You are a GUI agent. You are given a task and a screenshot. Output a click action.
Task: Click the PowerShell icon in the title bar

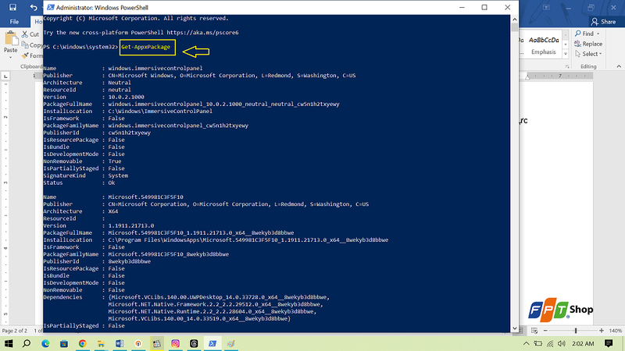51,8
